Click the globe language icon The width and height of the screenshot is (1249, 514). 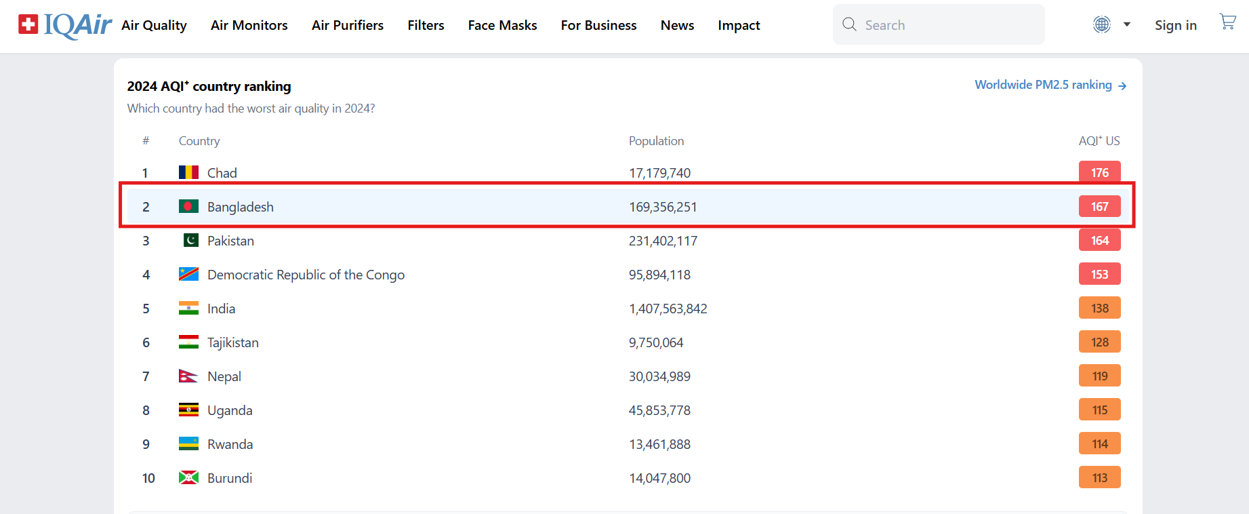point(1102,25)
